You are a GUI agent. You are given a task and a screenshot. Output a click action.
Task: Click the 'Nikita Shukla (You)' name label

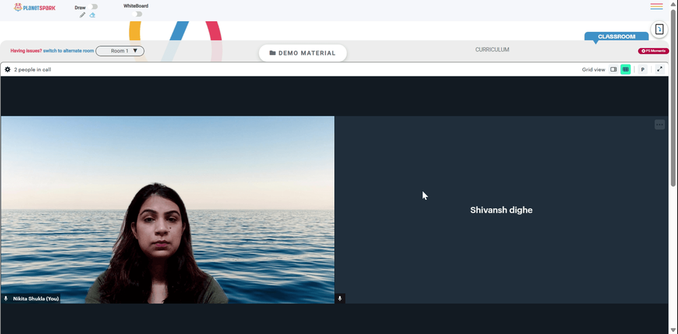click(36, 299)
